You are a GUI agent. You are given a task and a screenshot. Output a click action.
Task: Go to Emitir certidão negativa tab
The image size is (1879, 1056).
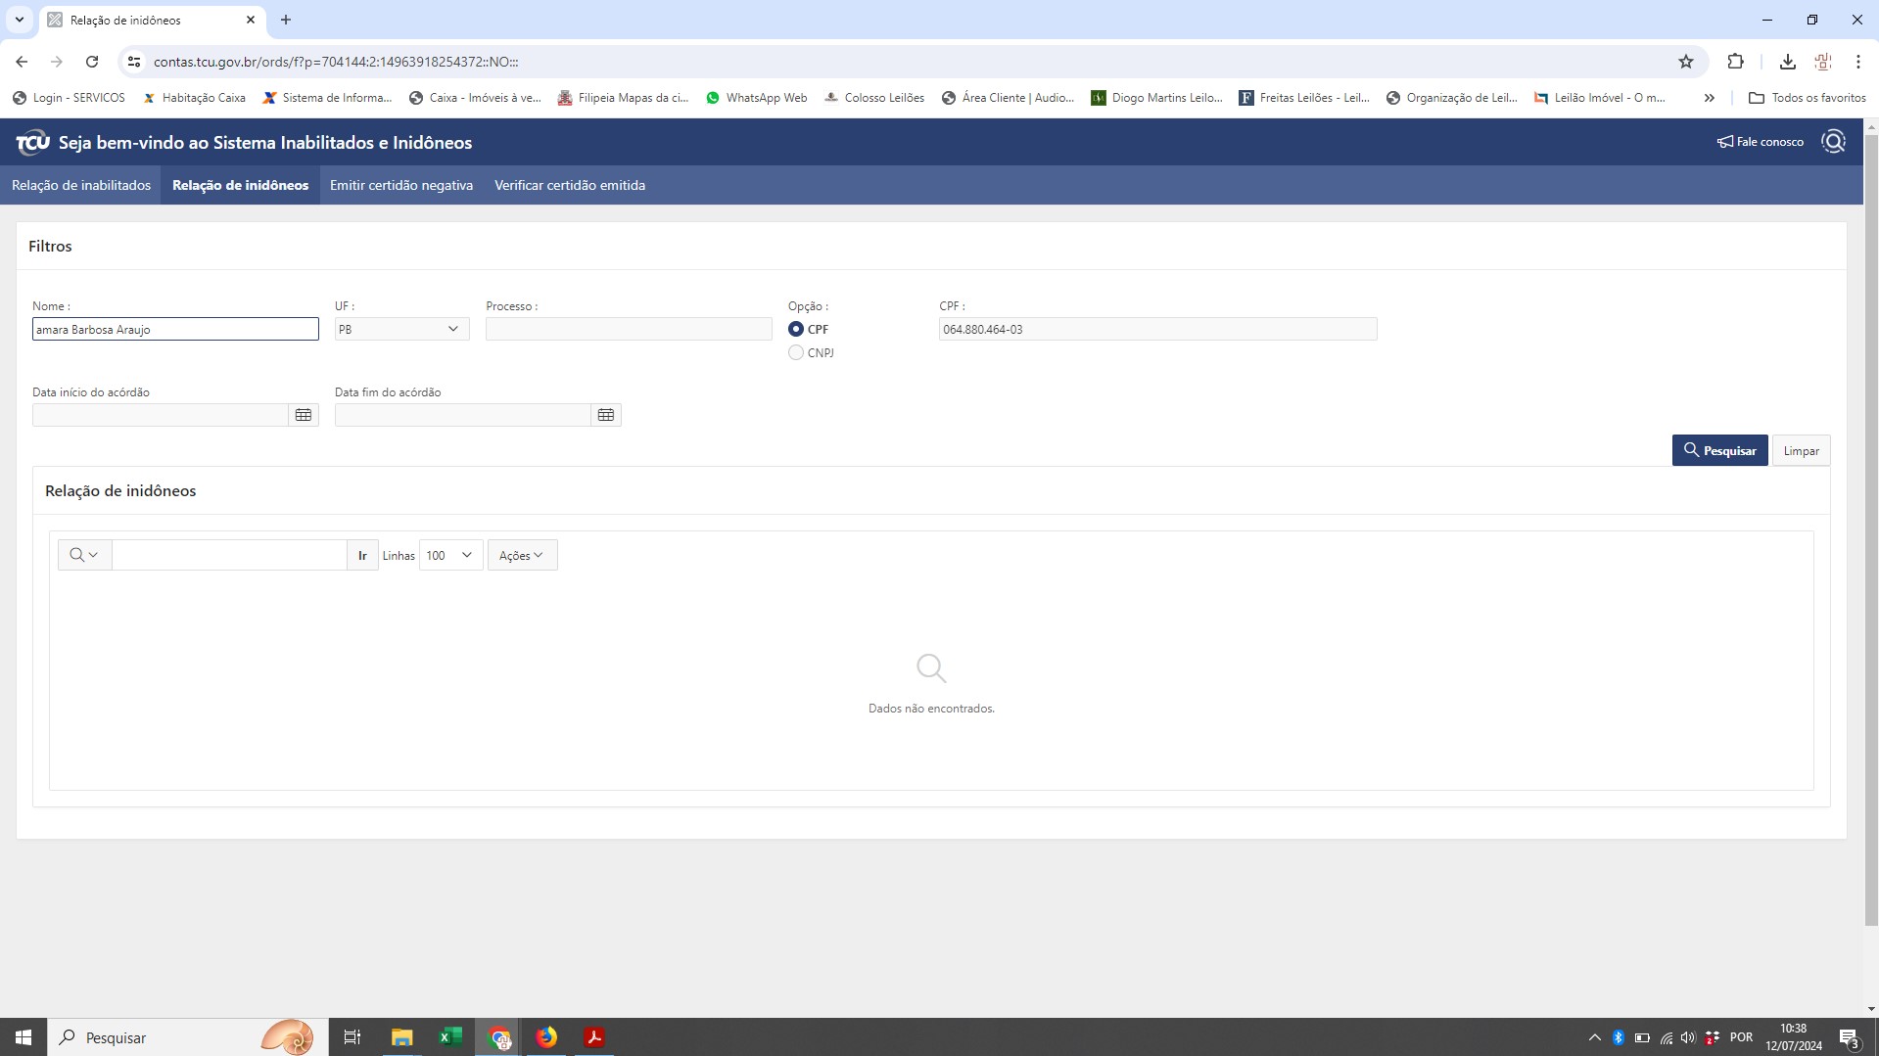click(401, 185)
